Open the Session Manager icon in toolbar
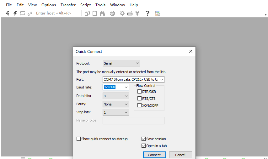 point(8,13)
